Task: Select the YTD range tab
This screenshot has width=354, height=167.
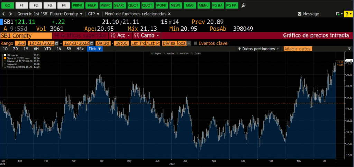Action: point(48,49)
